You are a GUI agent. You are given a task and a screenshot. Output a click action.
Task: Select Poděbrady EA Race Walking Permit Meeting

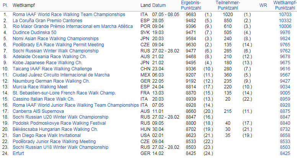point(58,45)
